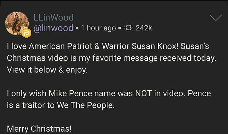Viewport: 228px width, 135px height.
Task: Click the 242k view count
Action: pyautogui.click(x=143, y=28)
